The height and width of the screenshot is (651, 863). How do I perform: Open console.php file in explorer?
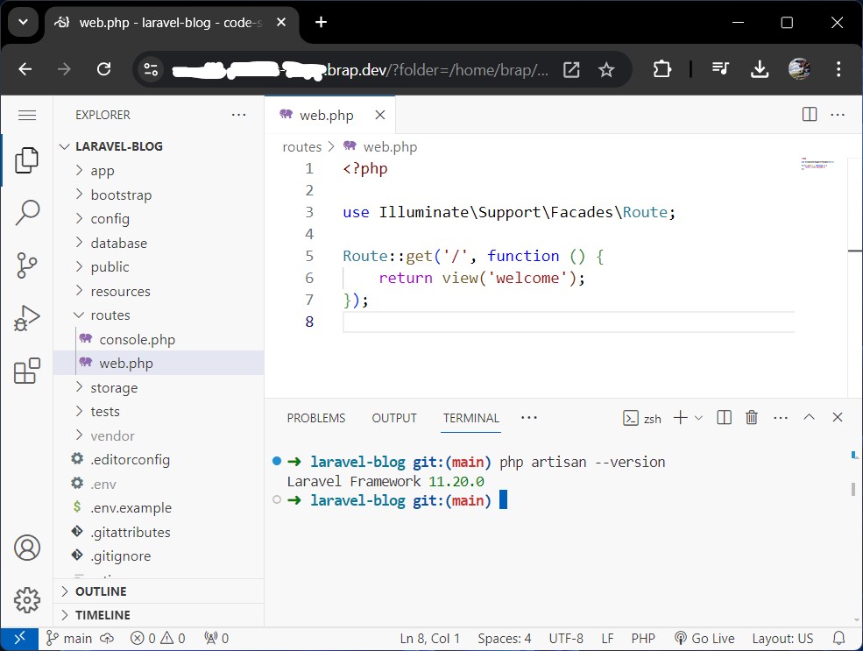pos(137,339)
